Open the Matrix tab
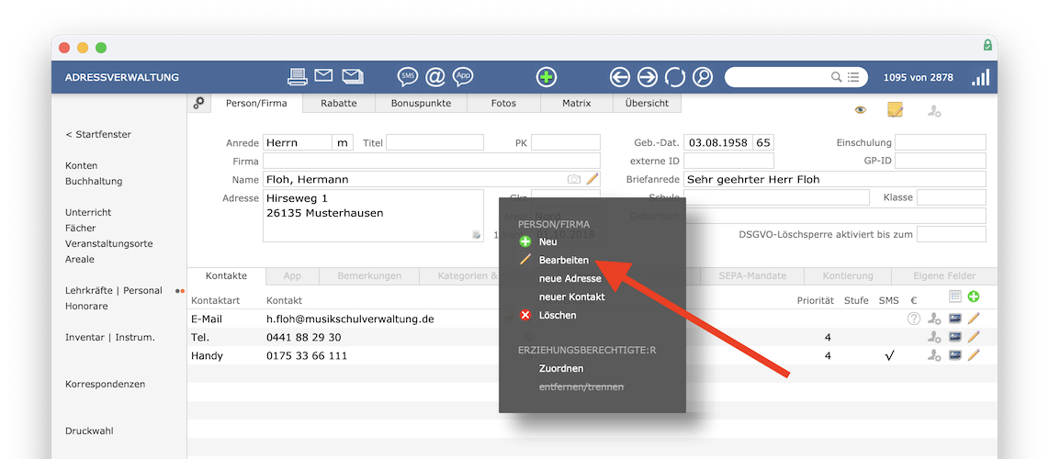The image size is (1049, 459). click(x=577, y=104)
